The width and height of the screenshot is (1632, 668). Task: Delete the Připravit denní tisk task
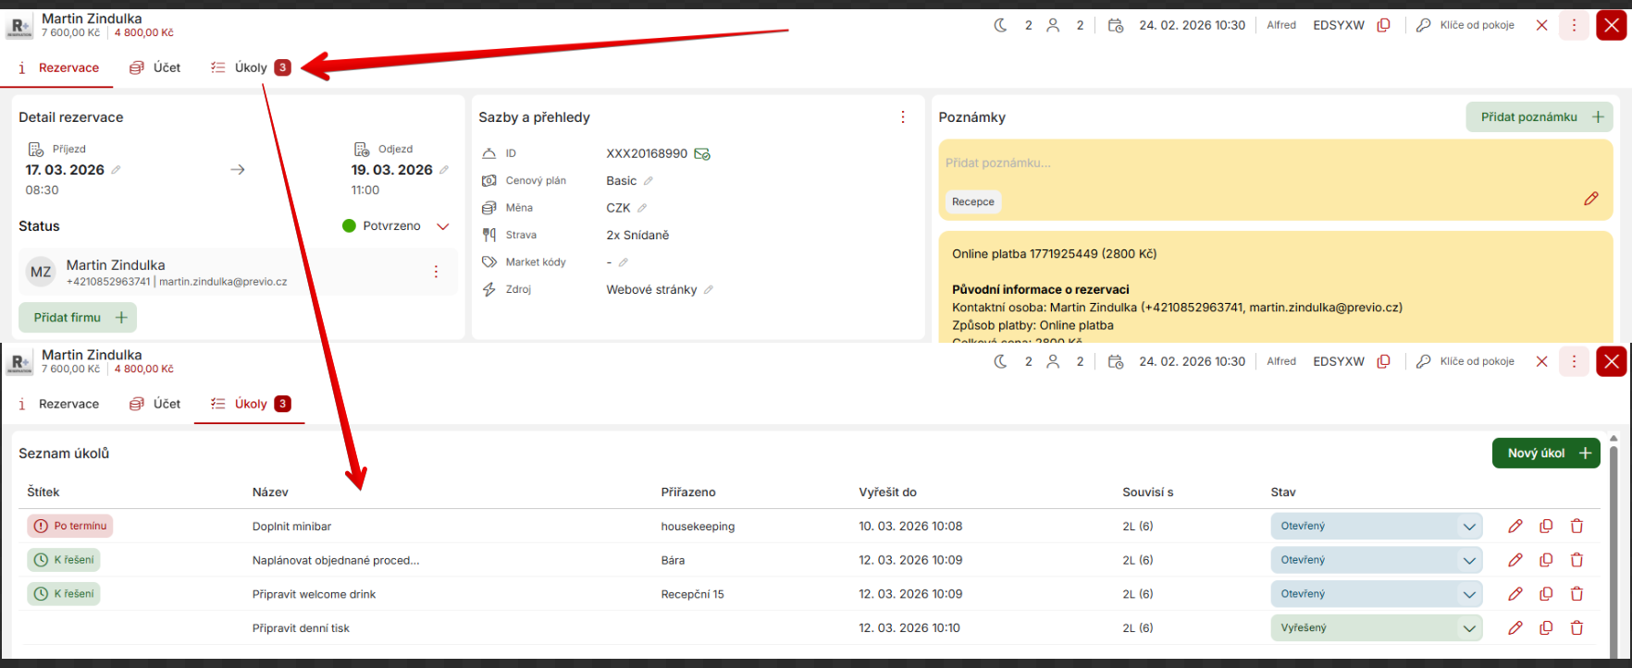click(1576, 628)
